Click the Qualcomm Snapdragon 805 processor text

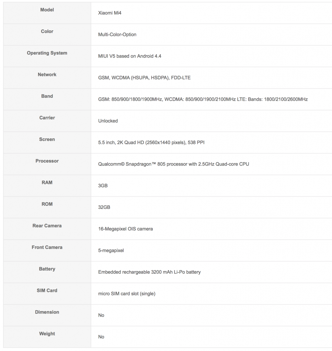coord(173,164)
